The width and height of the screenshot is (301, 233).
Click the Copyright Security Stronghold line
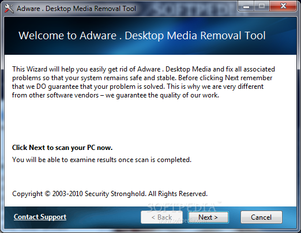pyautogui.click(x=110, y=194)
